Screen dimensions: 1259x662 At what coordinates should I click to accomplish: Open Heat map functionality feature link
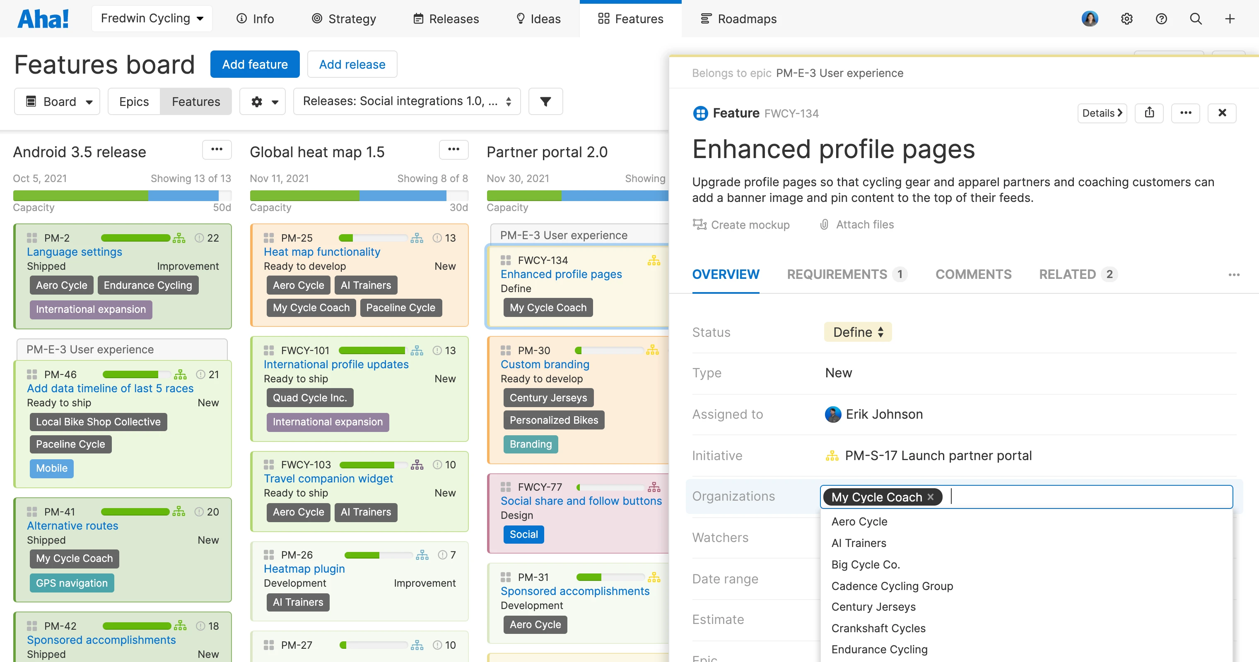(322, 252)
